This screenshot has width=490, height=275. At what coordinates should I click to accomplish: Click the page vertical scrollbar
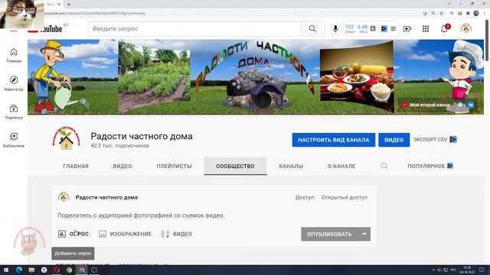click(487, 40)
